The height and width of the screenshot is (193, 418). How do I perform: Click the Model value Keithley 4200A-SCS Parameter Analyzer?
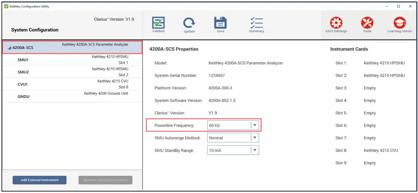coord(246,63)
